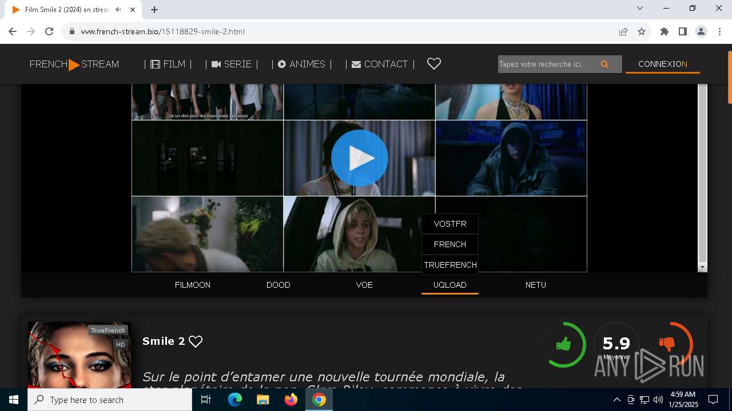Play the video with the blue play button
This screenshot has width=732, height=411.
(360, 158)
